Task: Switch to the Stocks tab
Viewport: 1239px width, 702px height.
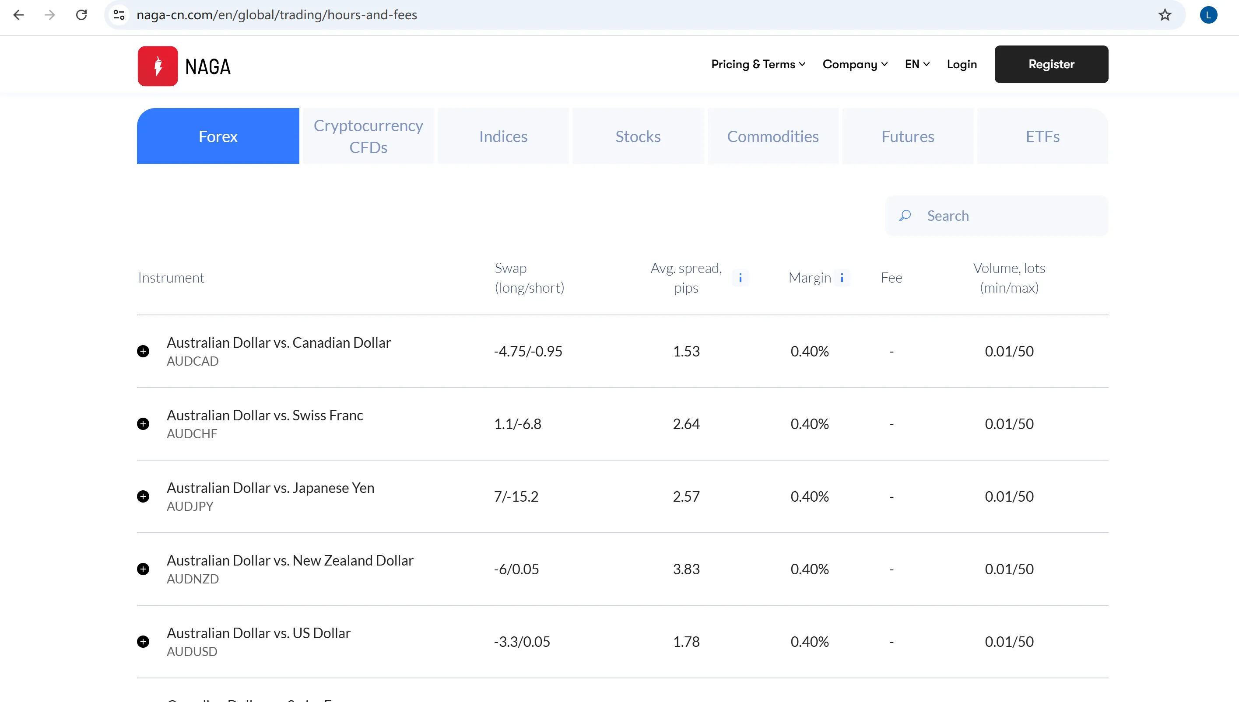Action: [638, 136]
